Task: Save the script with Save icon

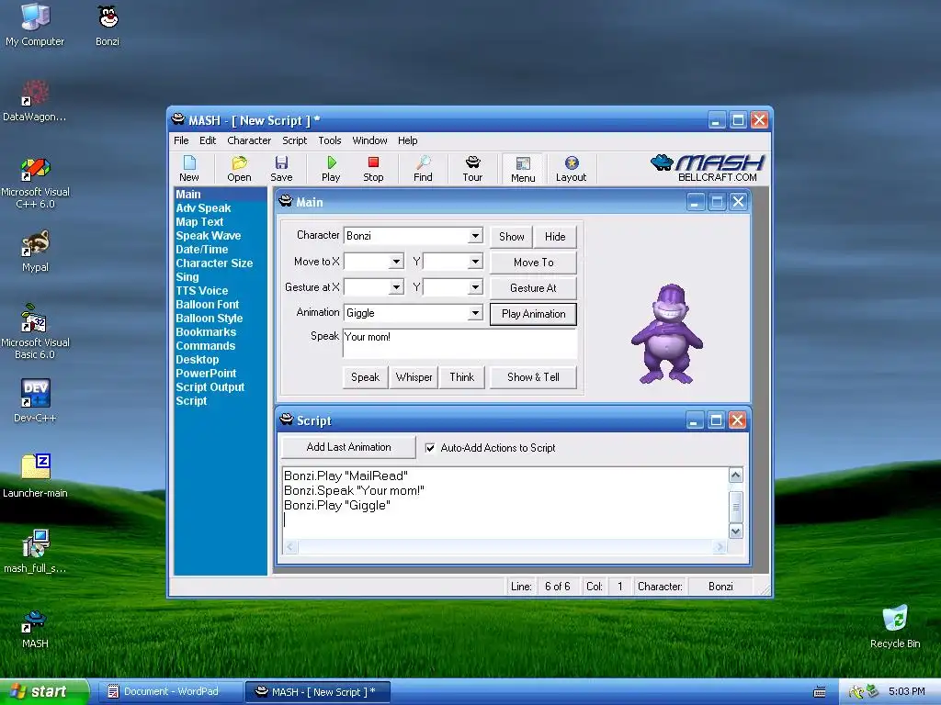Action: pyautogui.click(x=281, y=169)
